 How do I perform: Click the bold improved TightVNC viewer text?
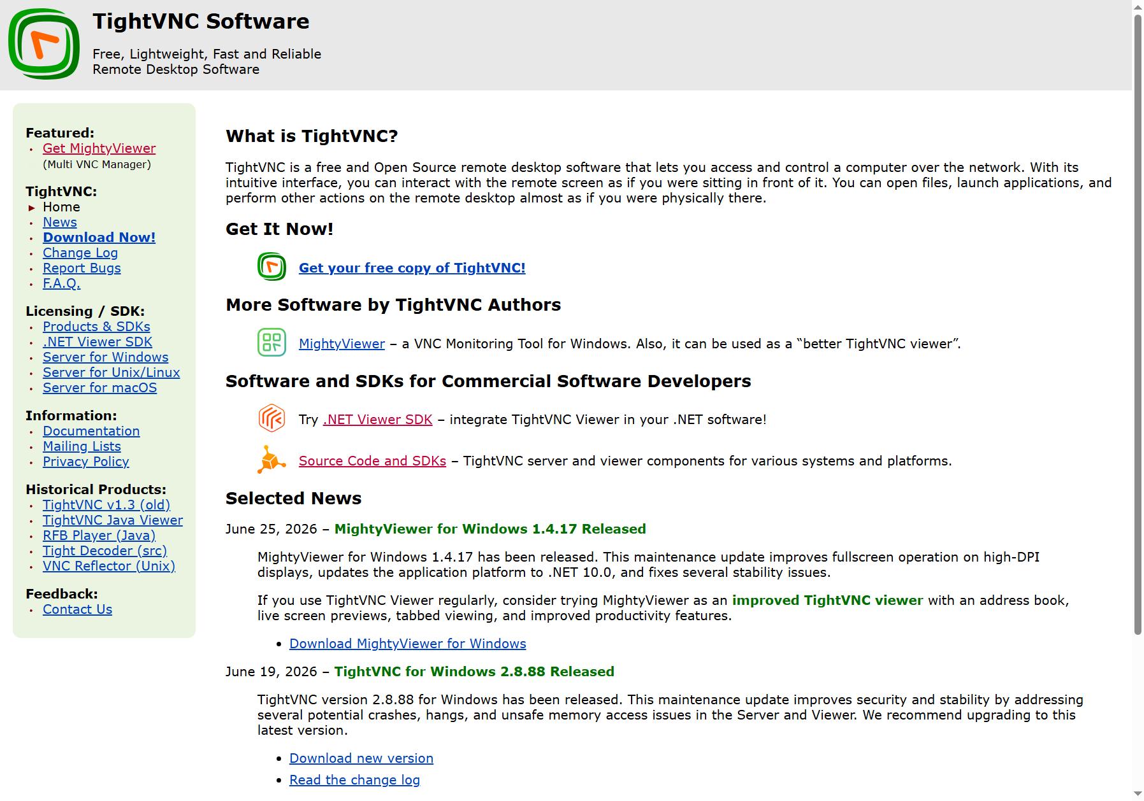(827, 600)
